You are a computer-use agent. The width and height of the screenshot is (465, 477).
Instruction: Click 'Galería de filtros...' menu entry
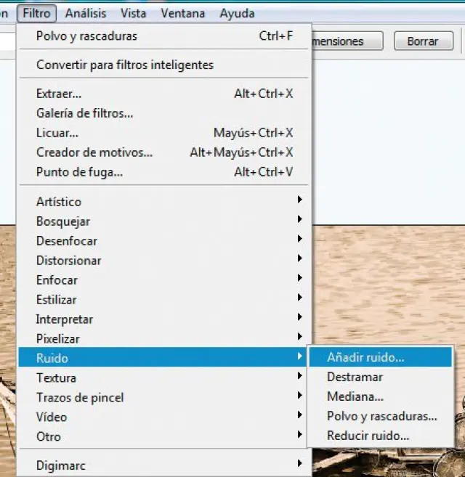pos(84,113)
